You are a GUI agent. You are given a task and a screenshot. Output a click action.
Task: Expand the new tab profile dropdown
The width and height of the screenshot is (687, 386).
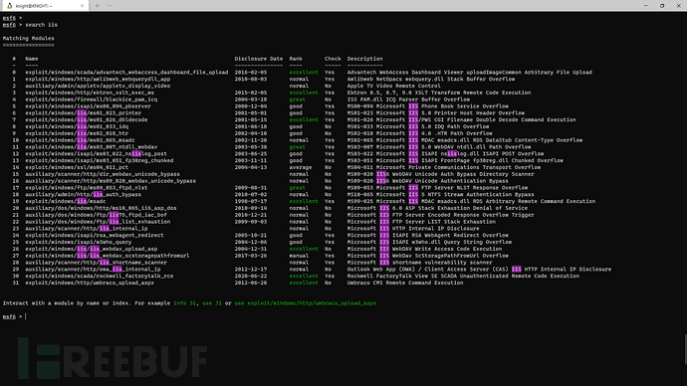point(110,6)
